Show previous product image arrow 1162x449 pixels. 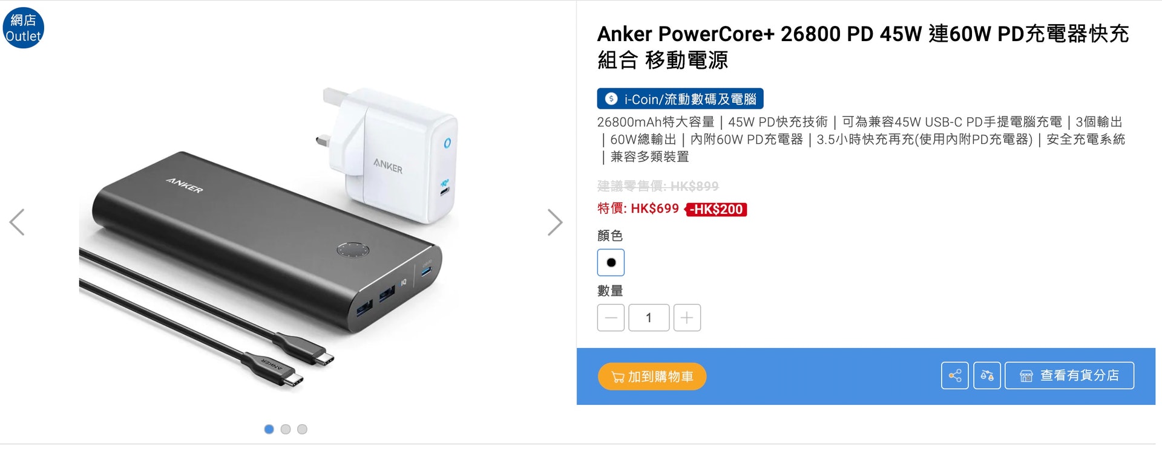(x=17, y=222)
